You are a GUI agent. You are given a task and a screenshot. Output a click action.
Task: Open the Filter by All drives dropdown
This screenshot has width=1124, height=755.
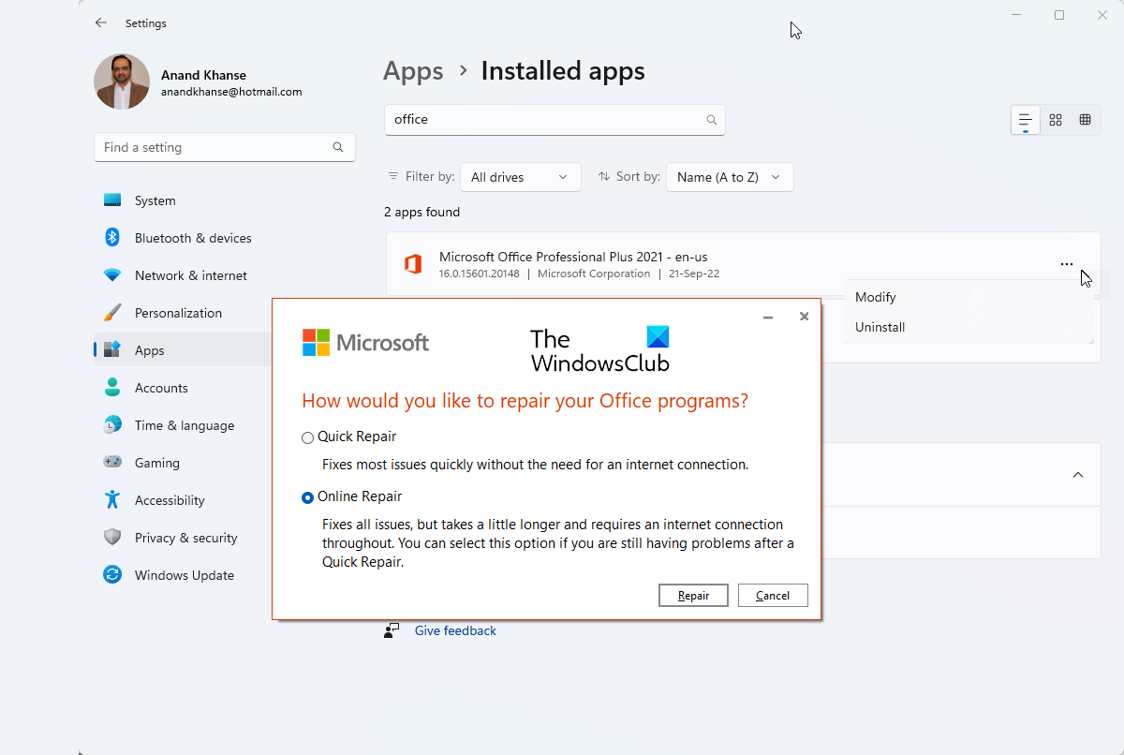click(x=520, y=177)
